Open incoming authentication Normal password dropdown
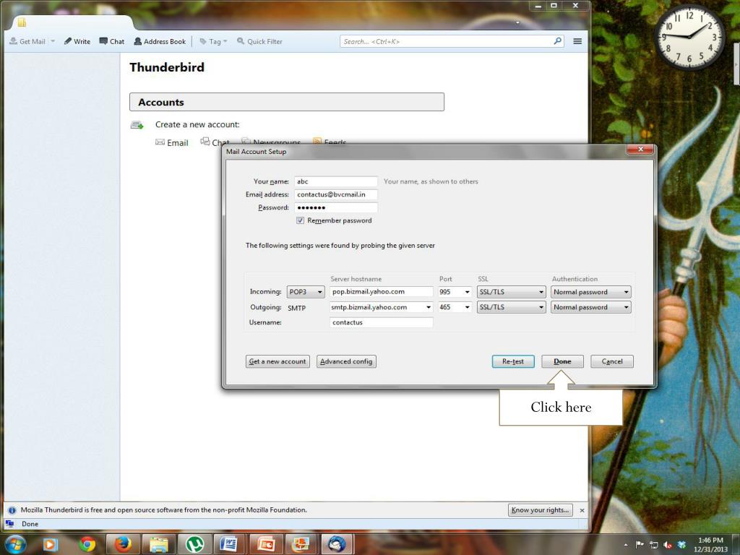 point(591,292)
